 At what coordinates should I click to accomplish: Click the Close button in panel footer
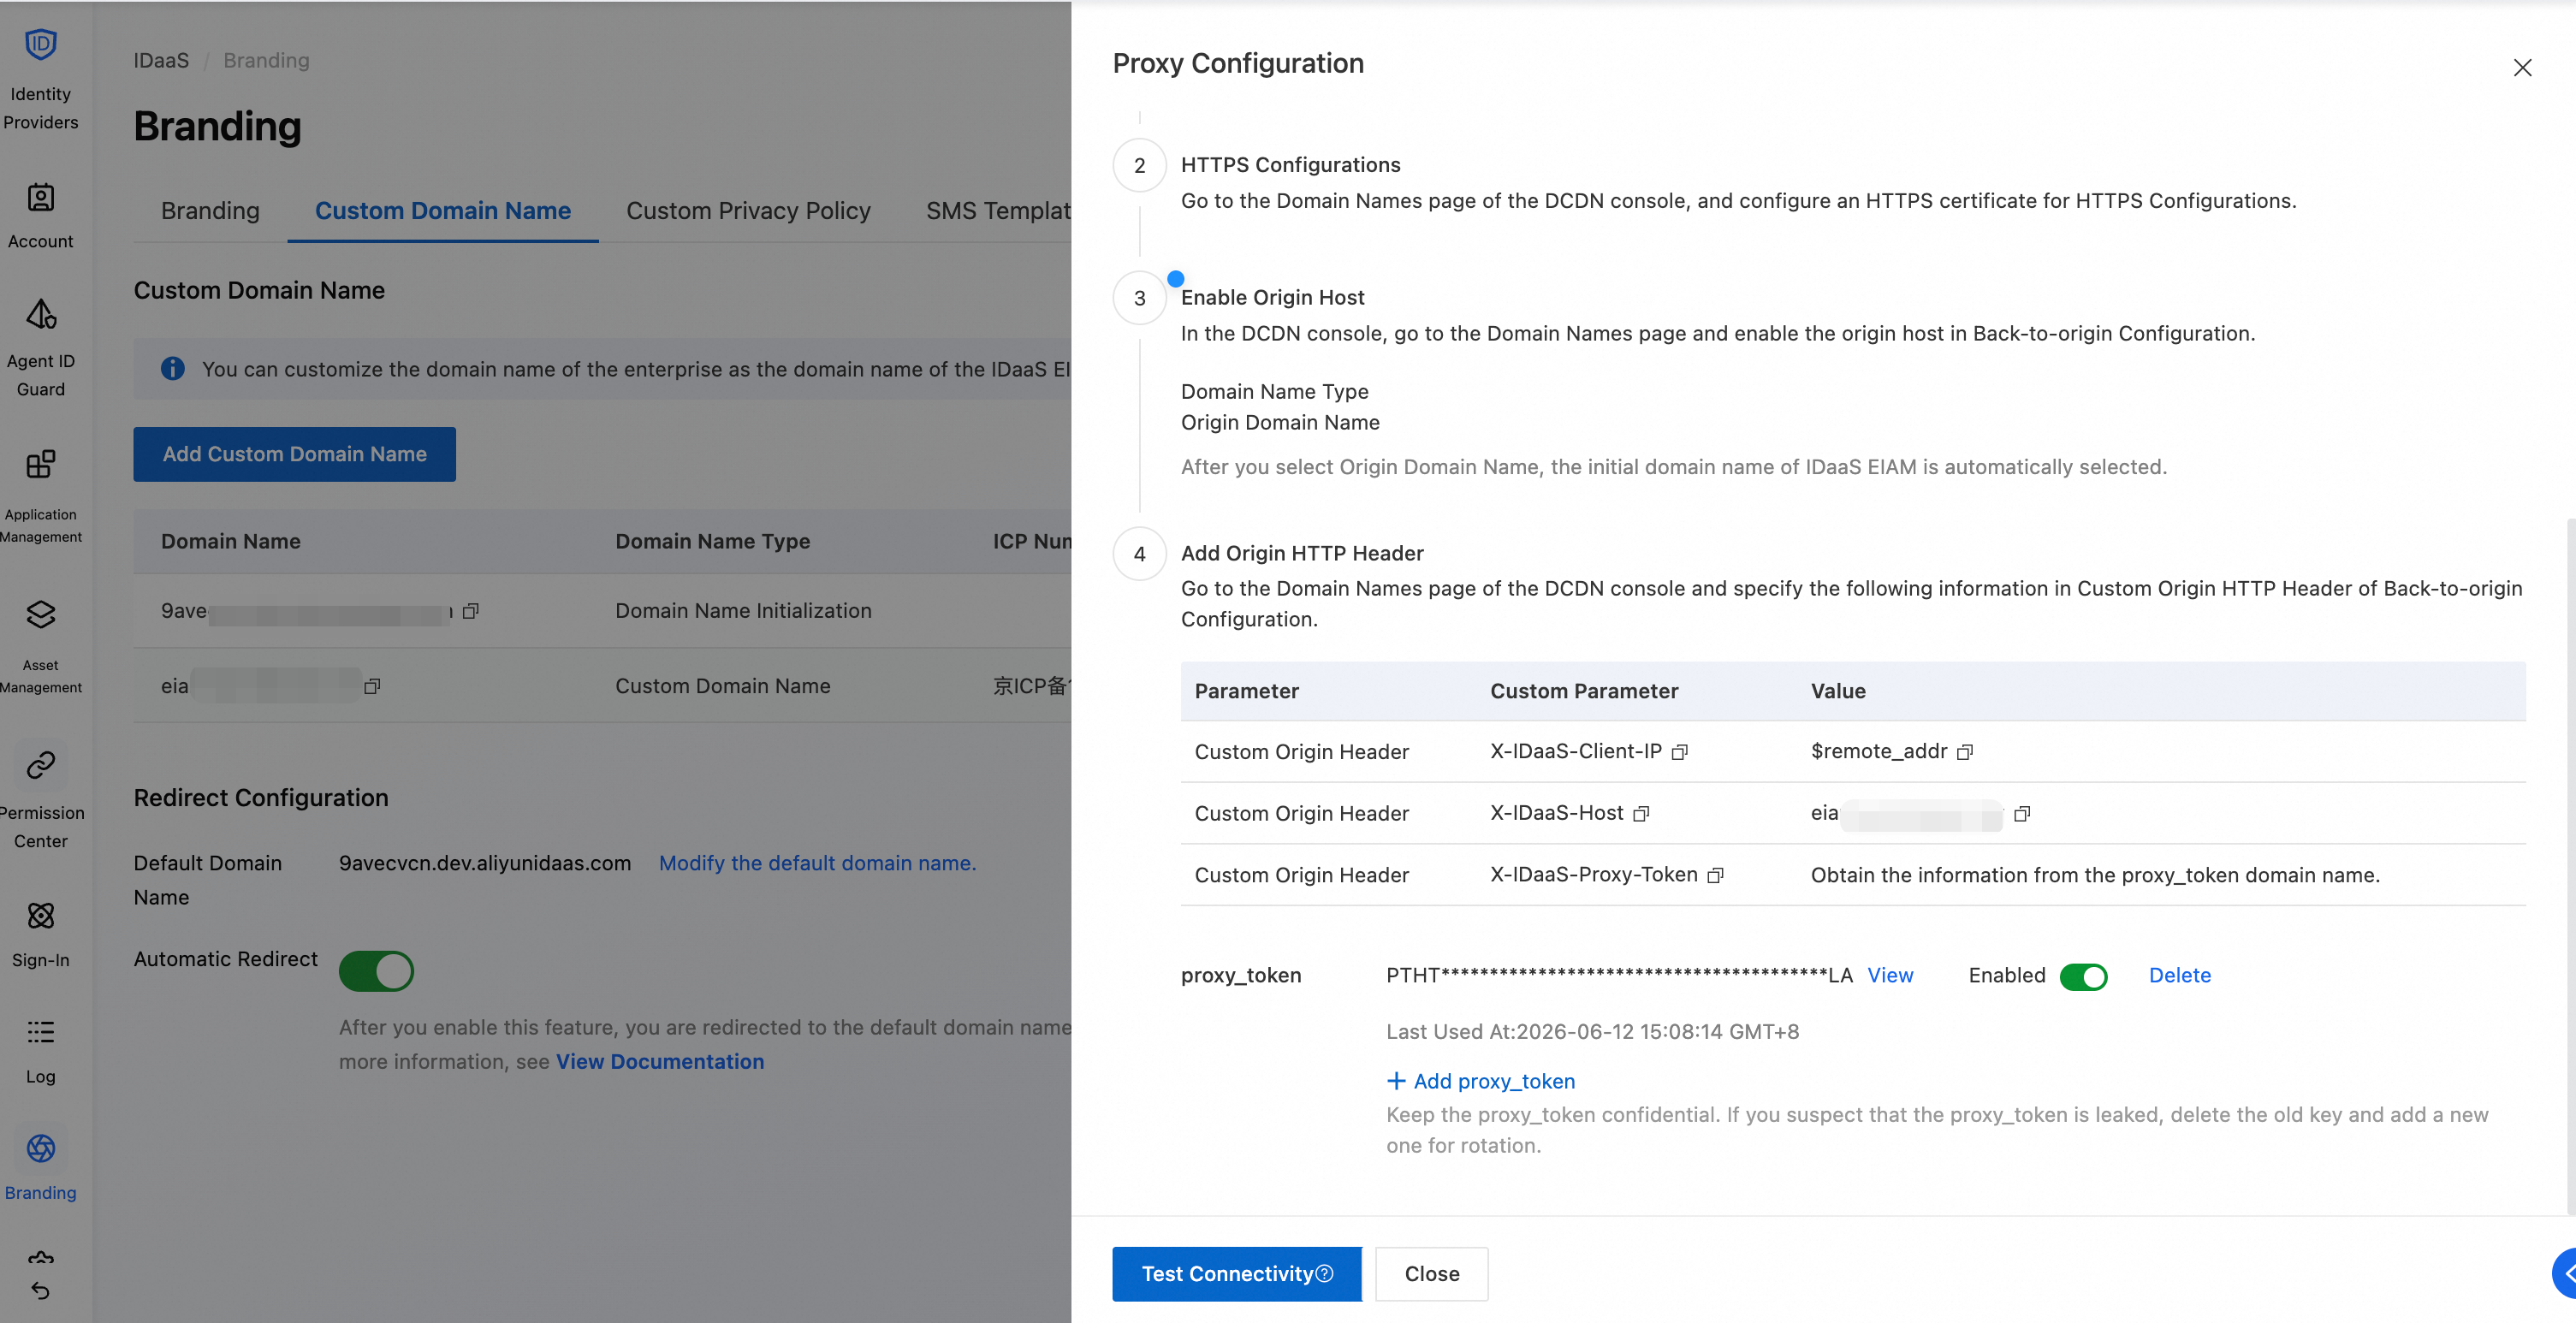pyautogui.click(x=1432, y=1274)
